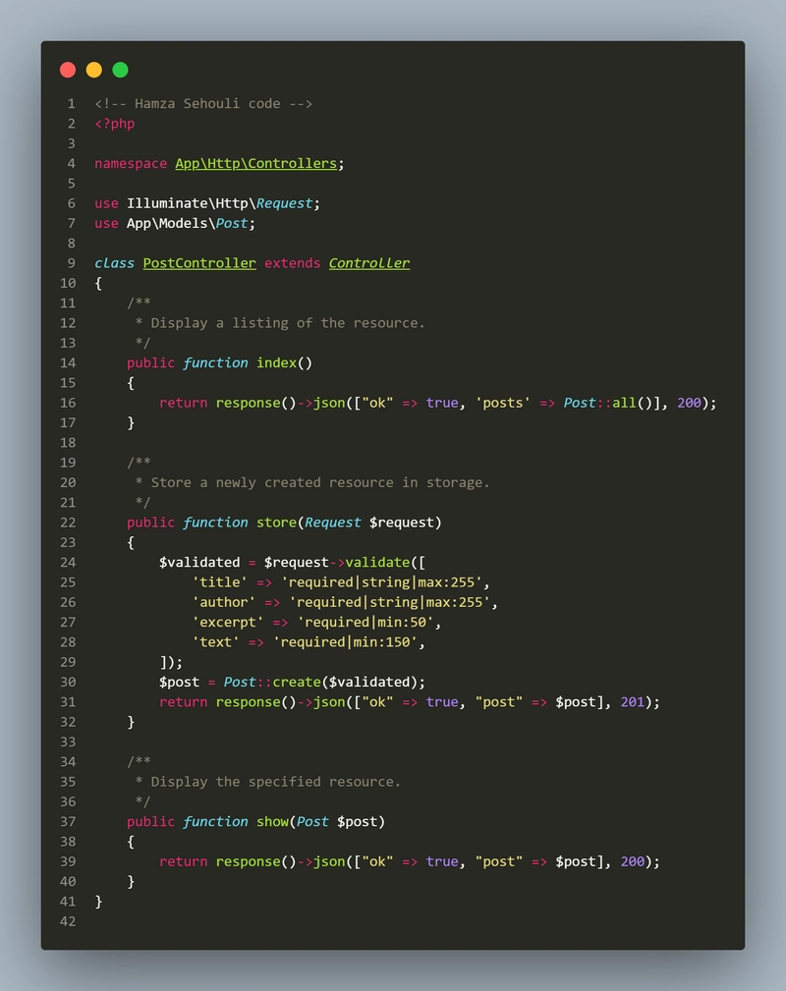Click the Post::create call
786x991 pixels.
pos(272,682)
